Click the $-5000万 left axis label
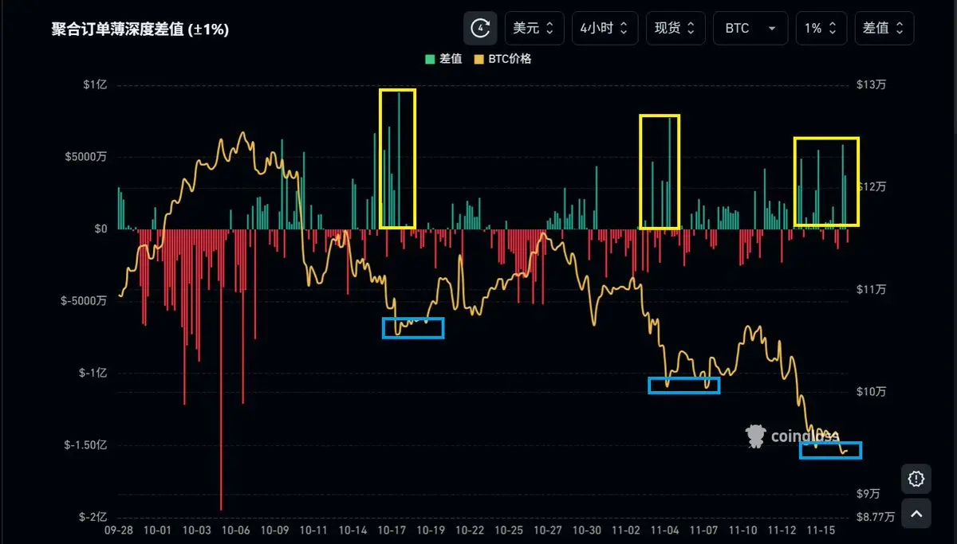This screenshot has height=544, width=957. coord(85,301)
